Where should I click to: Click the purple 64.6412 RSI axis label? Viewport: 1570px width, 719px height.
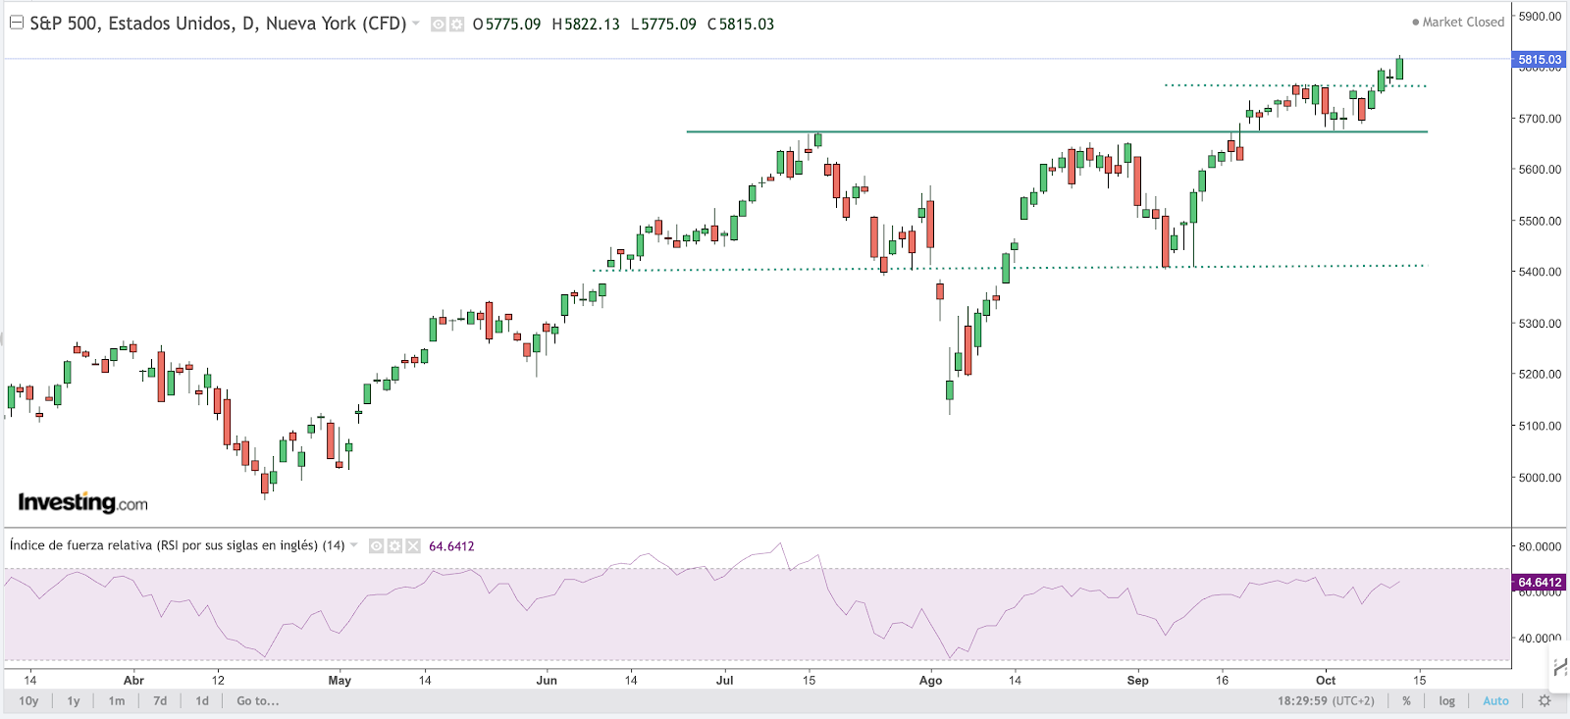(x=1540, y=583)
